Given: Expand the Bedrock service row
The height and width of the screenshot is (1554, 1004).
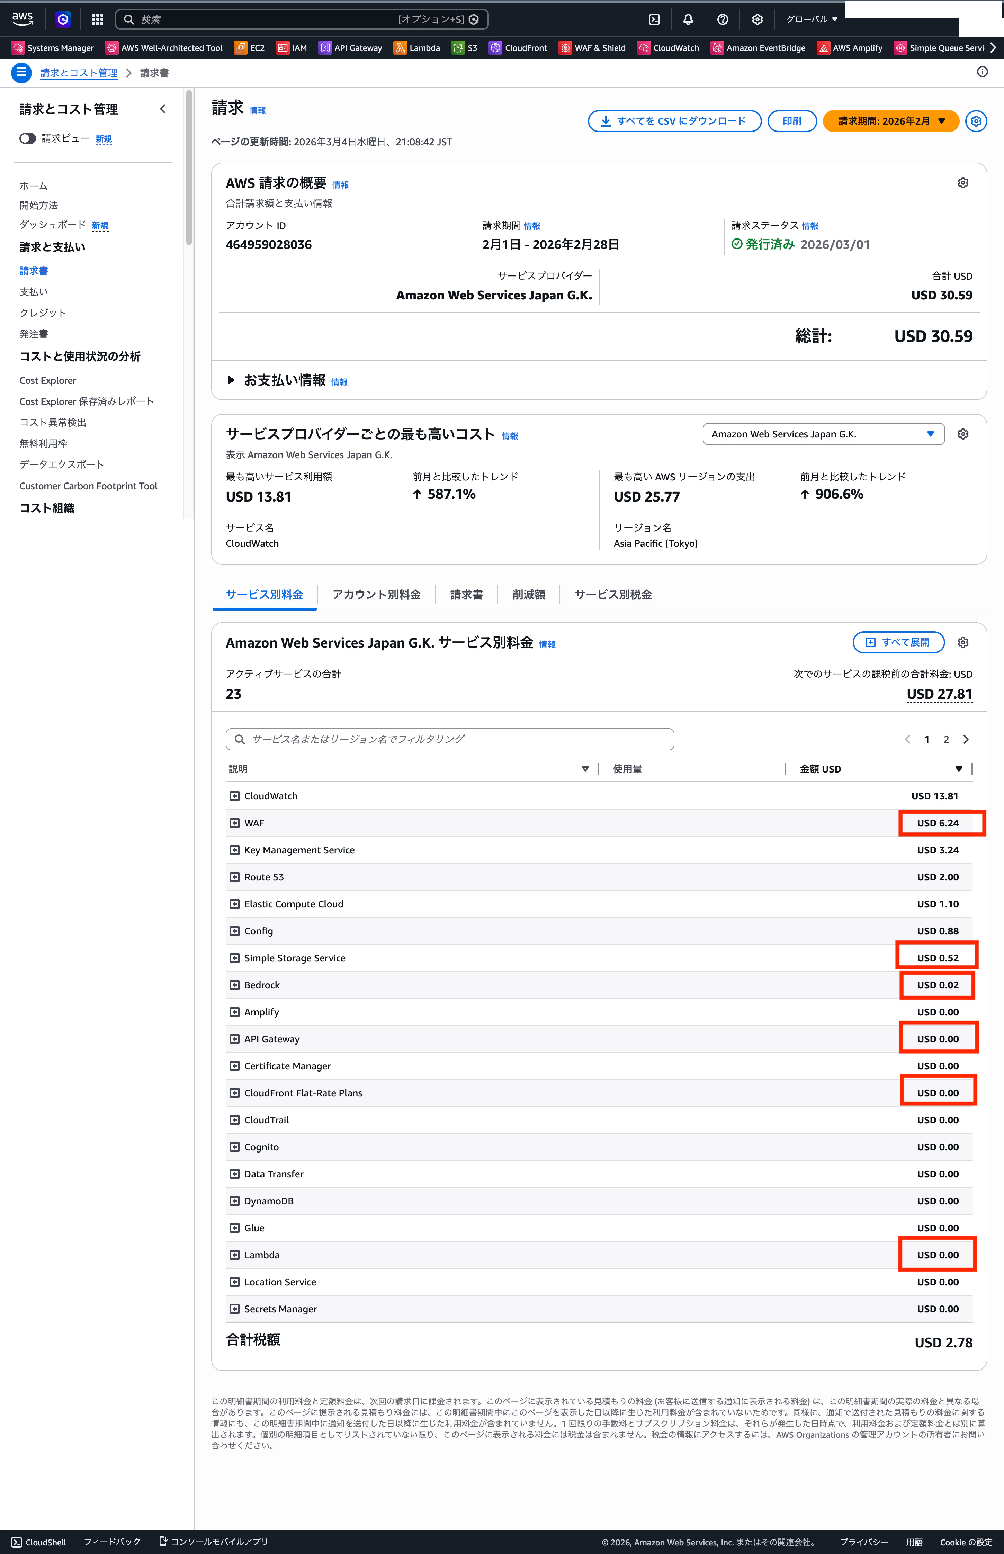Looking at the screenshot, I should [235, 985].
